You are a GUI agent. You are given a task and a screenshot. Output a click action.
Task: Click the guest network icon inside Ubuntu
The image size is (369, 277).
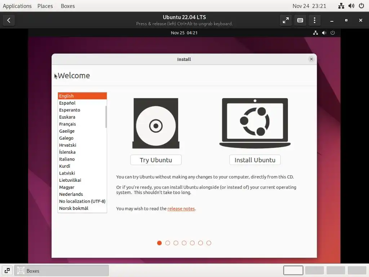[x=316, y=33]
